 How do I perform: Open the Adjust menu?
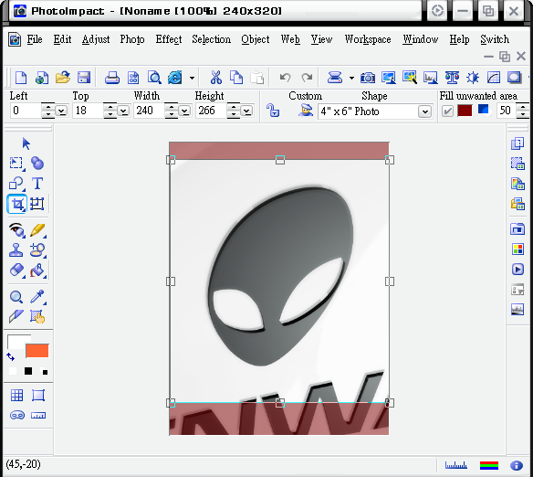[x=96, y=39]
